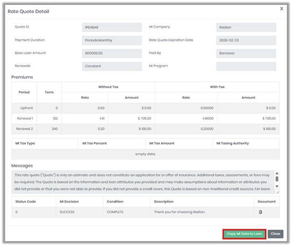Select the Period column header
Screen dimensions: 292x246
pyautogui.click(x=24, y=92)
